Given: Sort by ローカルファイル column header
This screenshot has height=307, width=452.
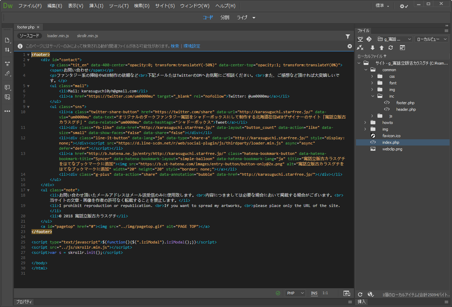Looking at the screenshot, I should 372,56.
